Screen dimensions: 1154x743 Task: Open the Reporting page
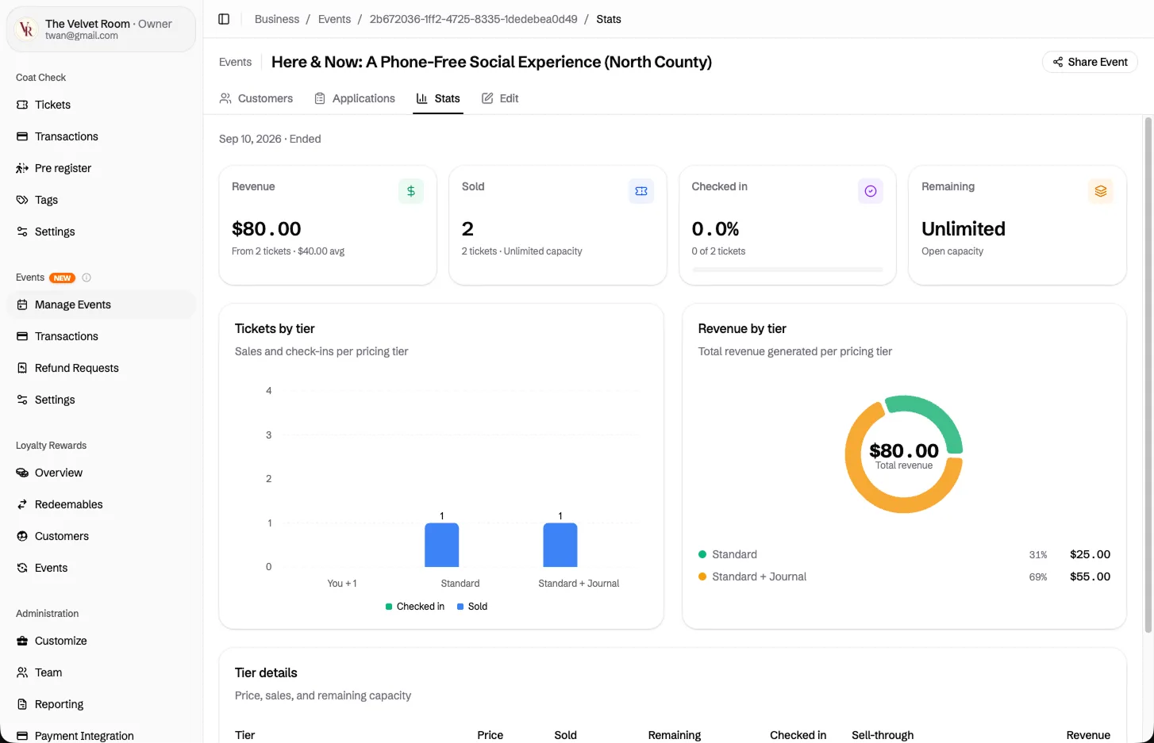(x=102, y=704)
